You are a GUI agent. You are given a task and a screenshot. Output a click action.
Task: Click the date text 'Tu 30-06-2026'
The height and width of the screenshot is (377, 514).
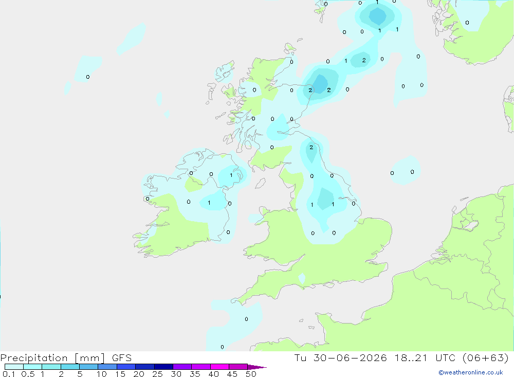point(340,357)
